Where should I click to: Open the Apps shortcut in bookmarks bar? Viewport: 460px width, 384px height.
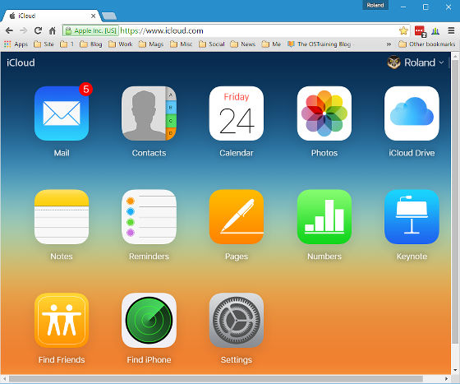tap(16, 44)
